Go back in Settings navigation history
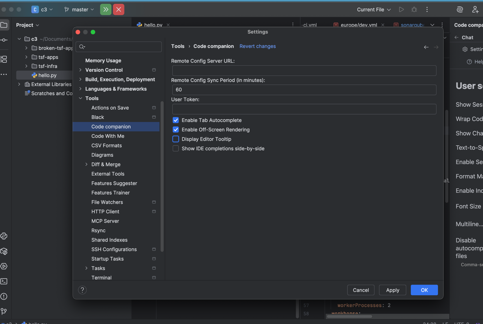The width and height of the screenshot is (483, 324). tap(426, 47)
